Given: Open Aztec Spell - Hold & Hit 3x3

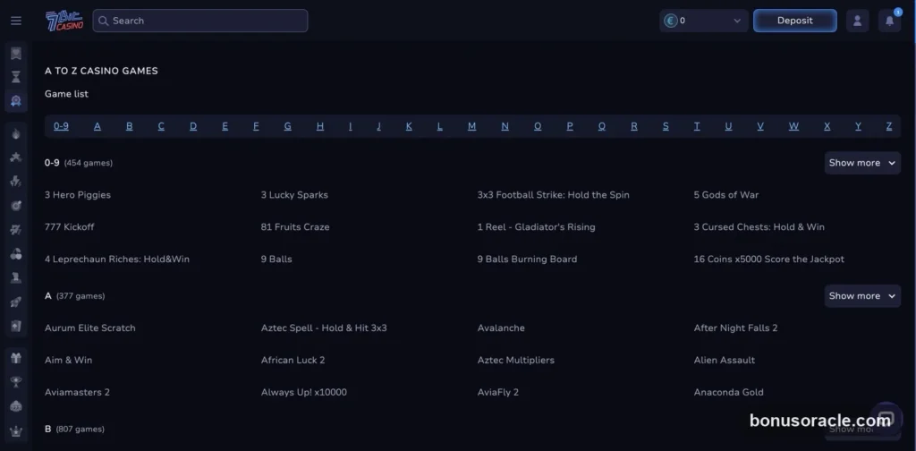Looking at the screenshot, I should click(x=324, y=328).
